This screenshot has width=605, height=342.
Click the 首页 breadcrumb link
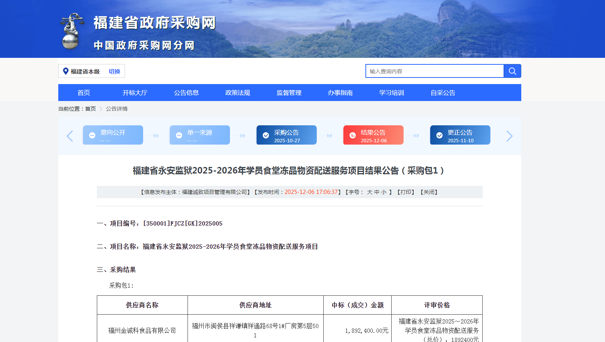pos(91,109)
